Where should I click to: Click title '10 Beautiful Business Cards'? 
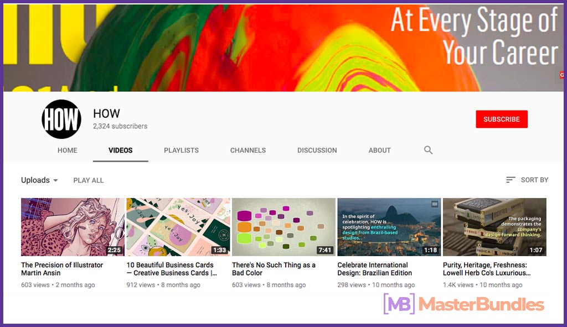[x=172, y=269]
